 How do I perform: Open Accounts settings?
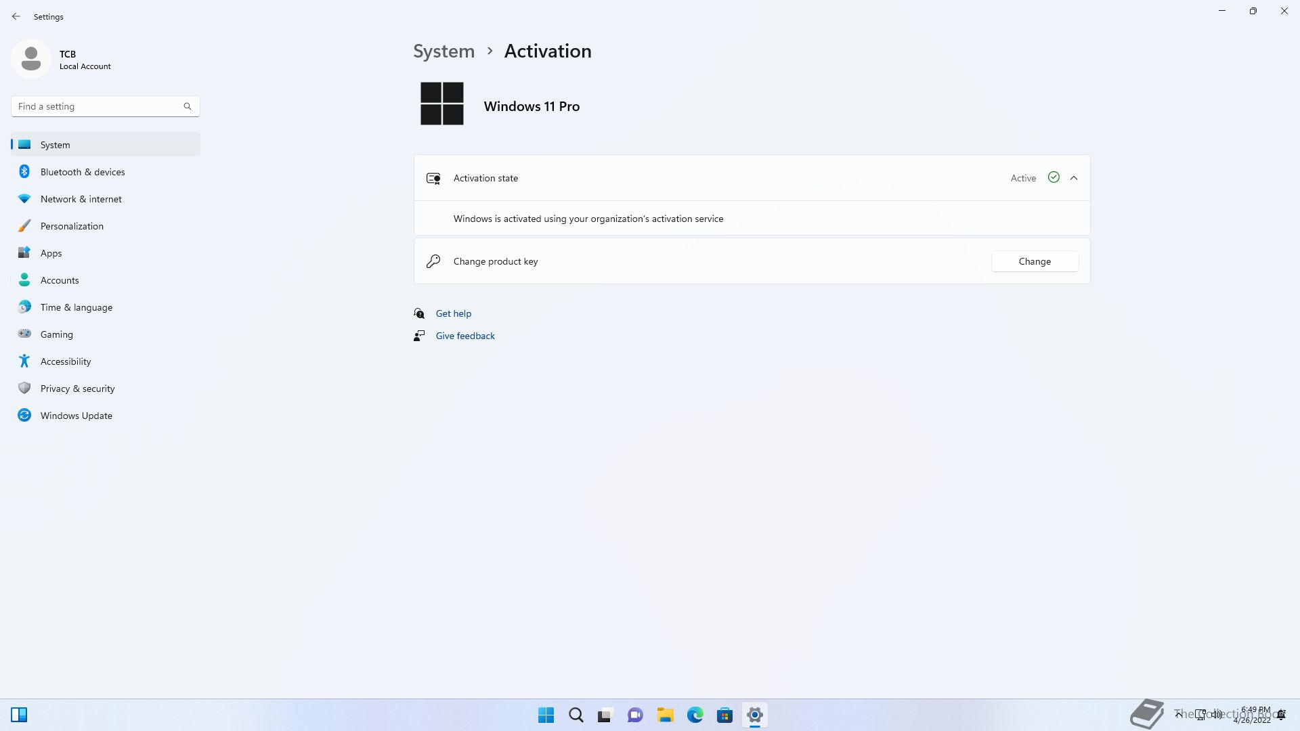pos(105,280)
